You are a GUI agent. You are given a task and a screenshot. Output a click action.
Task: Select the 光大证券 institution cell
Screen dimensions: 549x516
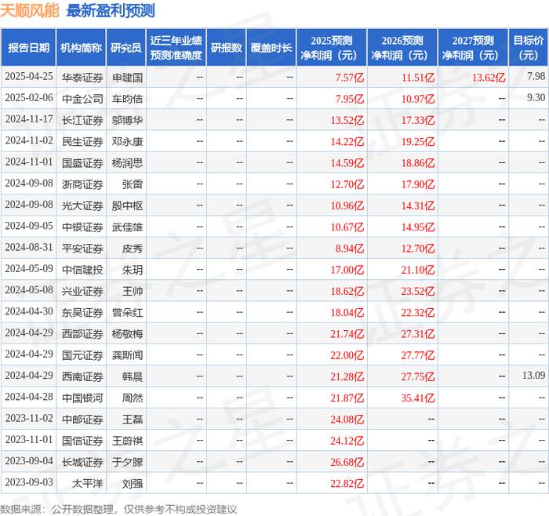(x=82, y=205)
